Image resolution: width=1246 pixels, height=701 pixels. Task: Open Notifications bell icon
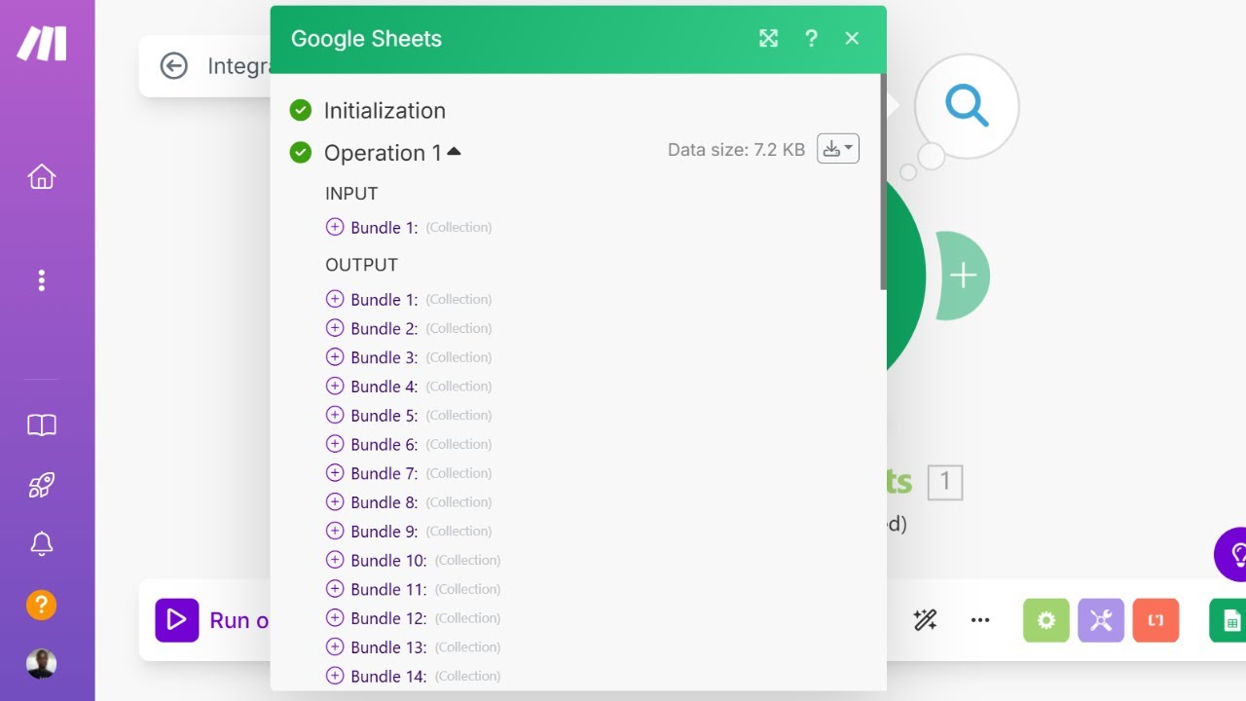click(x=41, y=543)
